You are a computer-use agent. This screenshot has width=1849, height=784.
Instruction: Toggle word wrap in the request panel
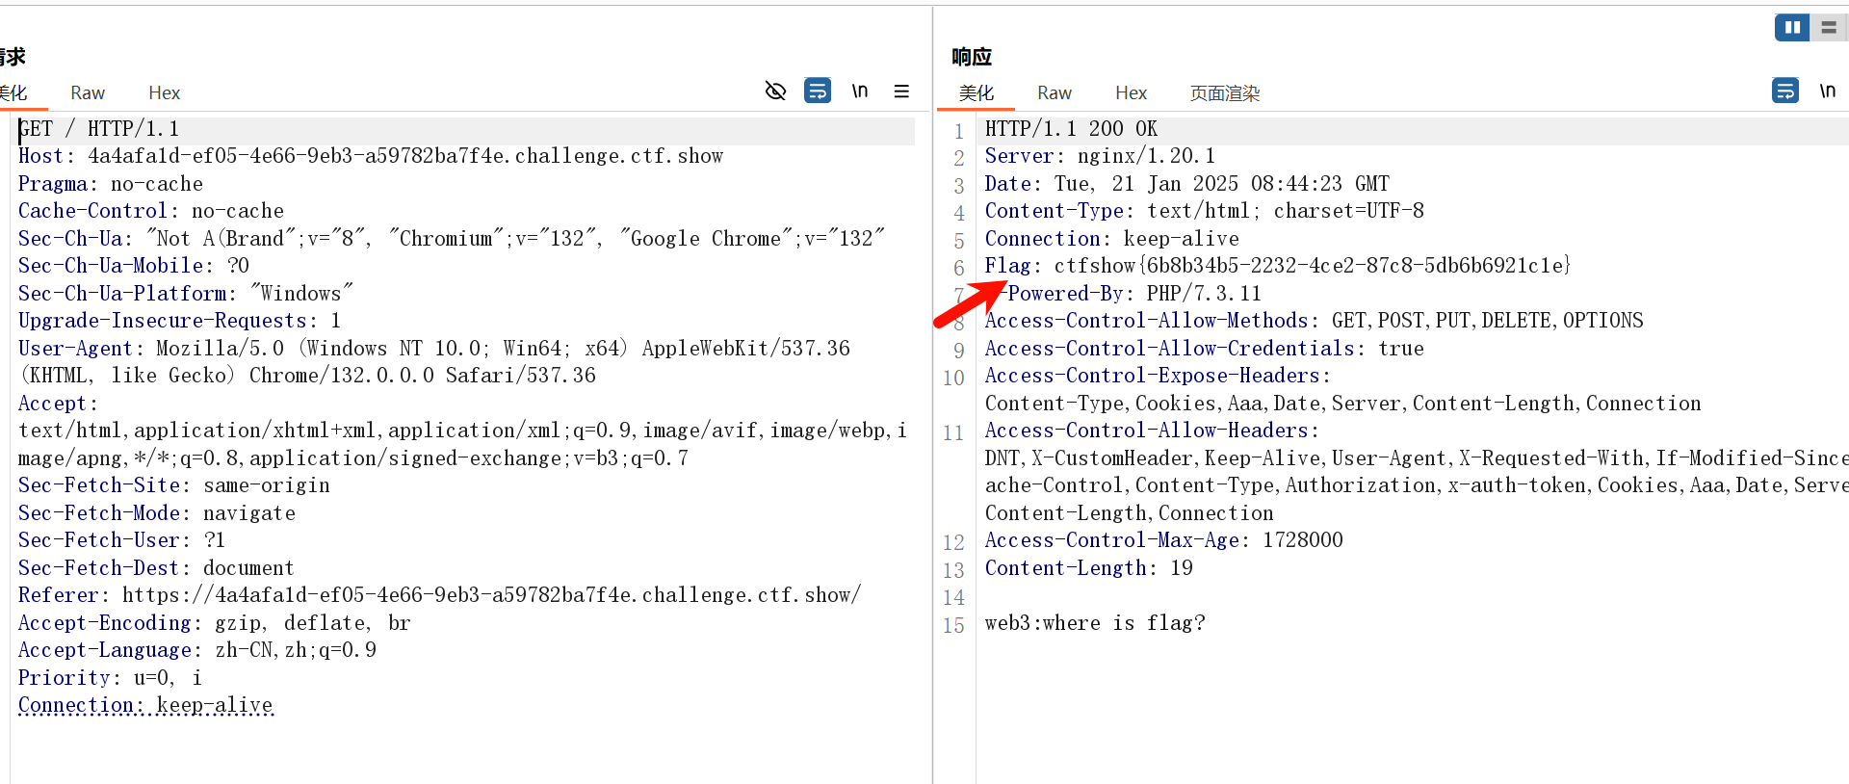tap(818, 91)
